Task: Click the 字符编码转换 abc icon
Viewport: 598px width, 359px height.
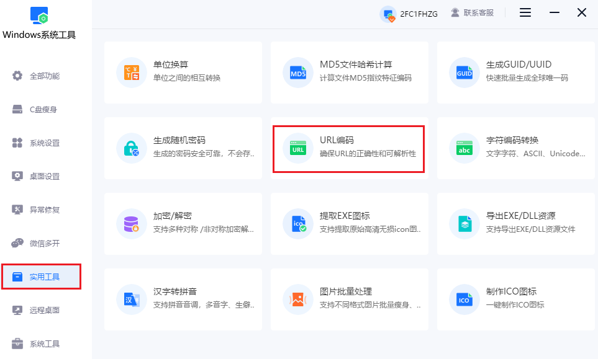Action: (464, 148)
